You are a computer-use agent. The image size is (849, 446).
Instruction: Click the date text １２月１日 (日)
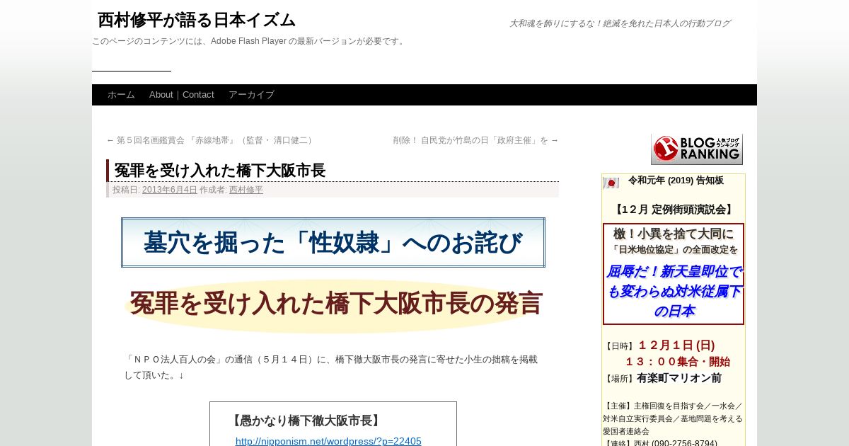coord(676,345)
